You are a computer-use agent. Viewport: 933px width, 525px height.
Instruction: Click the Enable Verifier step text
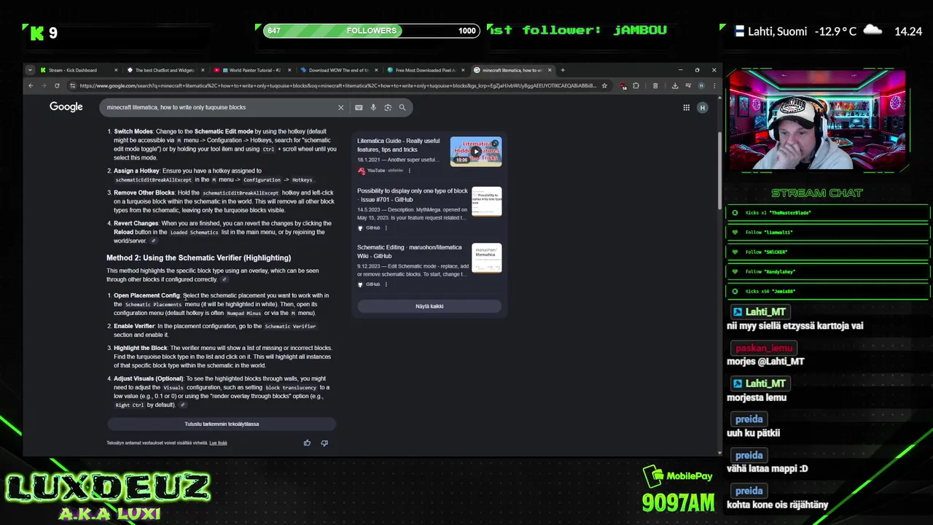click(x=215, y=330)
